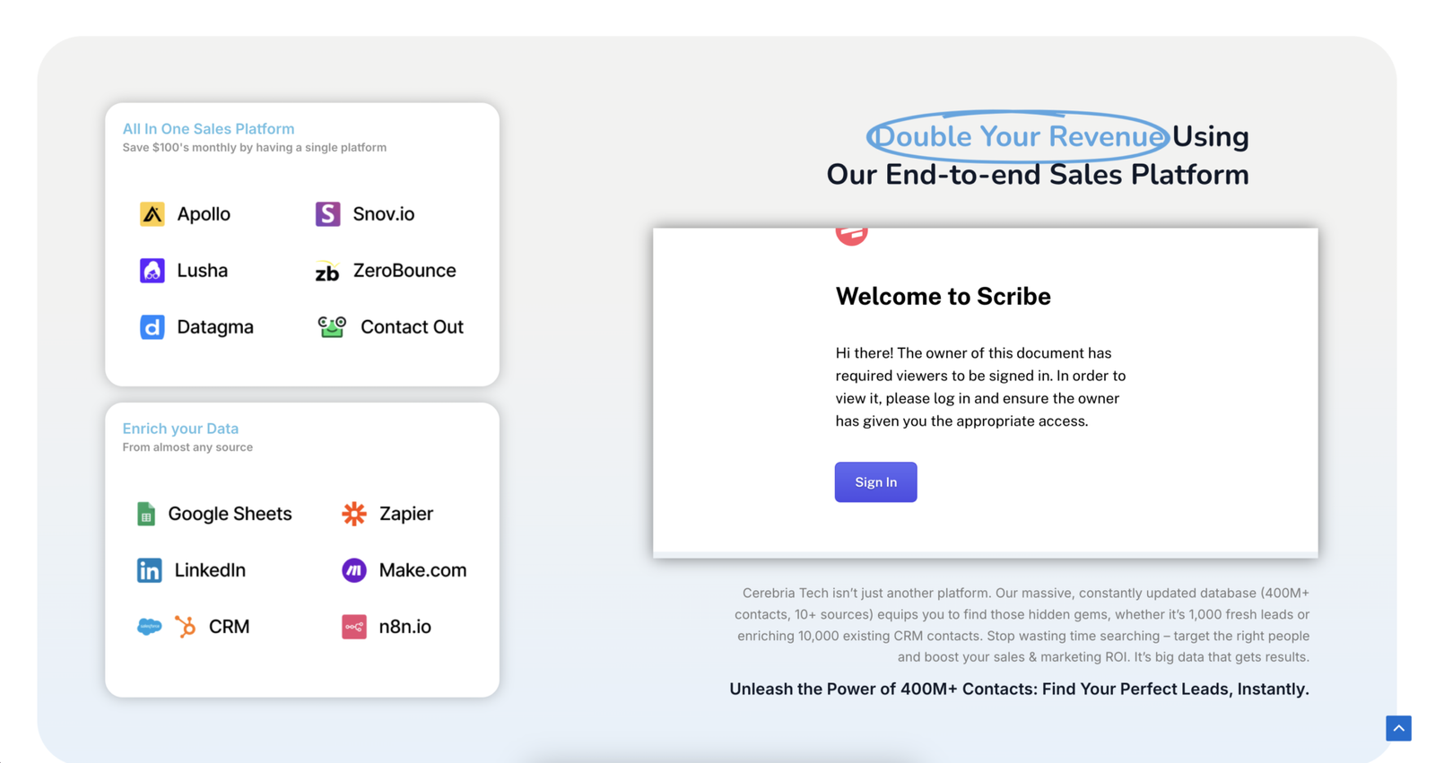Click the LinkedIn logo icon
The height and width of the screenshot is (763, 1435).
[x=149, y=570]
